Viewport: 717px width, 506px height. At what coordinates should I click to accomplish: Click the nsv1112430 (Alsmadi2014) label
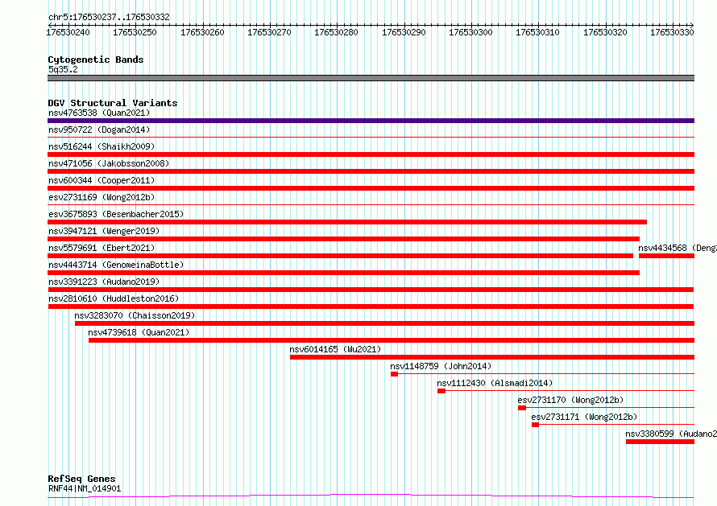[x=495, y=383]
